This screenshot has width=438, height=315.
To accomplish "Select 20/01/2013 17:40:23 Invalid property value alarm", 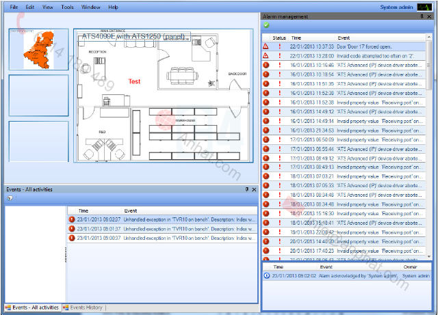I will tap(344, 251).
